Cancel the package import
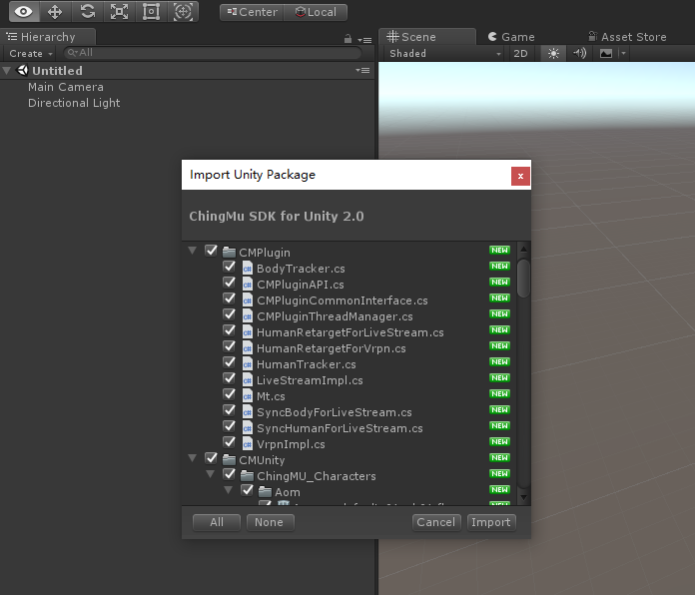 (436, 522)
